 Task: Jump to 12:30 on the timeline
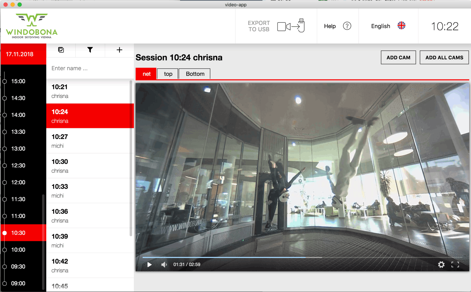pyautogui.click(x=18, y=165)
